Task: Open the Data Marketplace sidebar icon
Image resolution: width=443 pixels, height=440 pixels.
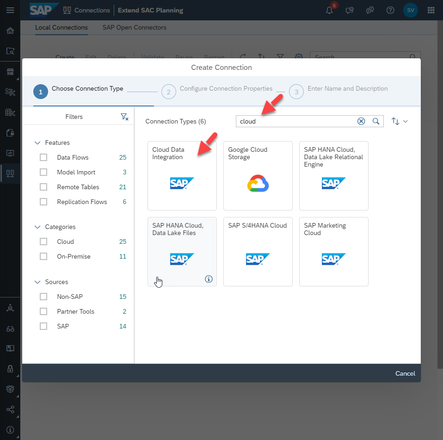Action: [x=10, y=72]
